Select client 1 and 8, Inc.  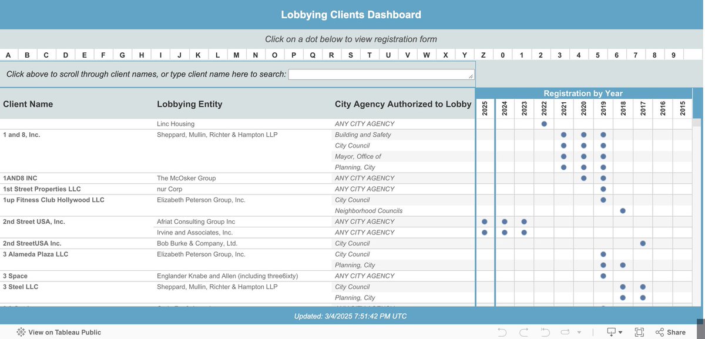pos(22,135)
